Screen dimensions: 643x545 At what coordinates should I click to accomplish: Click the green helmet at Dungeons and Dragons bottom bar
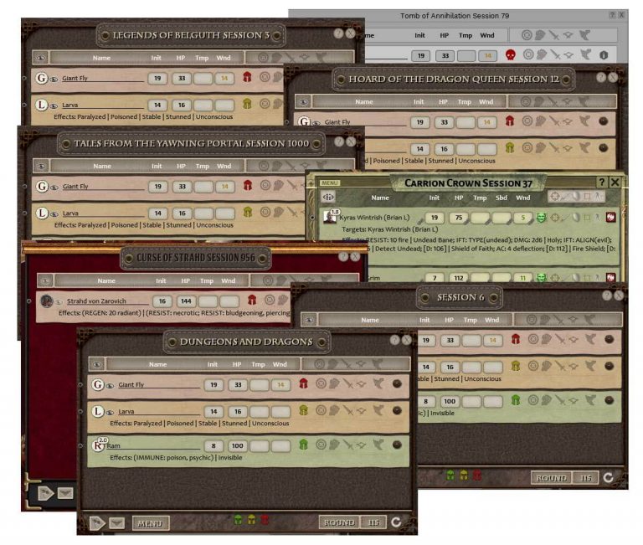[238, 520]
